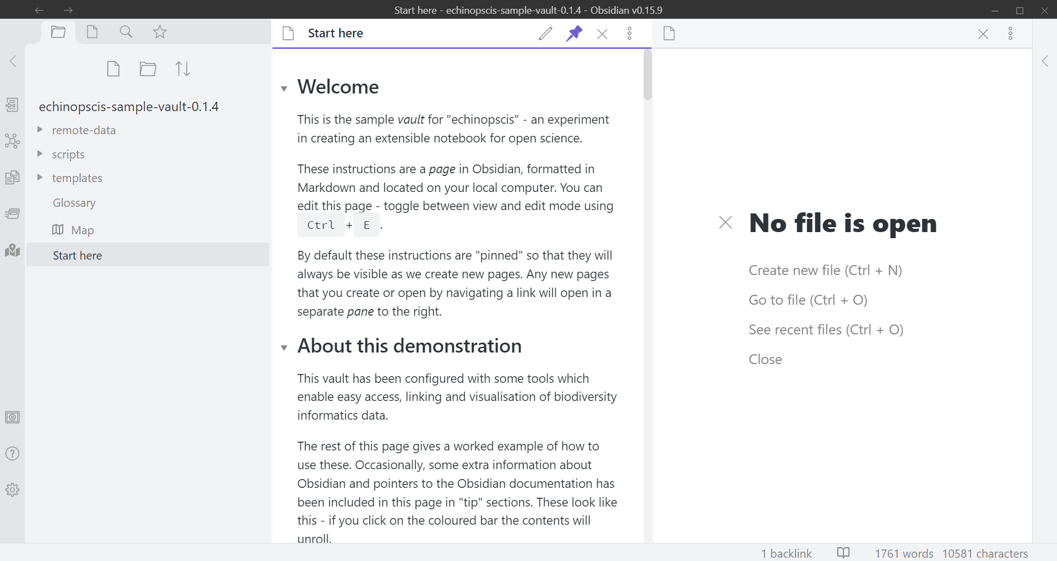Open another vault from the ribbon

(x=12, y=417)
